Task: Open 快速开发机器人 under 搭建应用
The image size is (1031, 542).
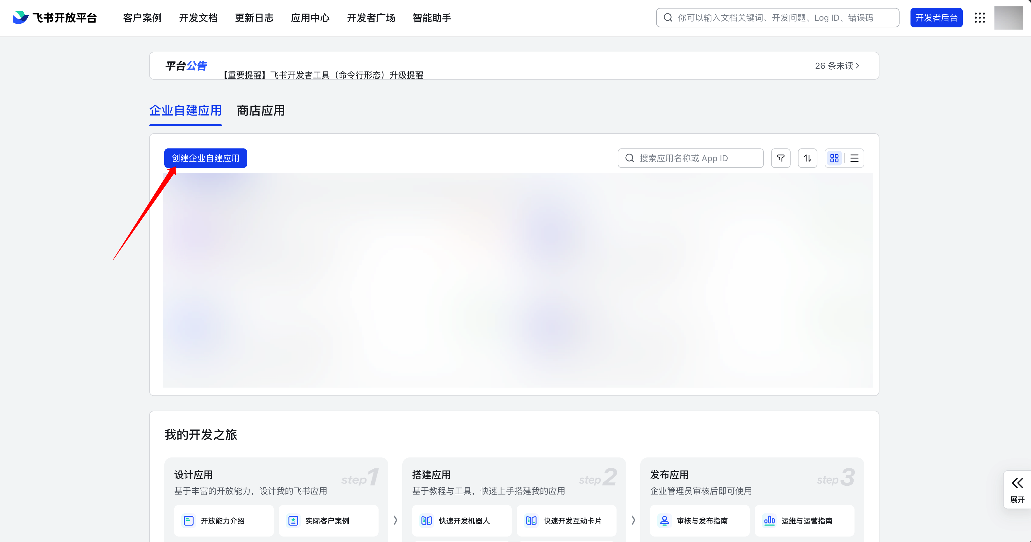Action: click(461, 521)
